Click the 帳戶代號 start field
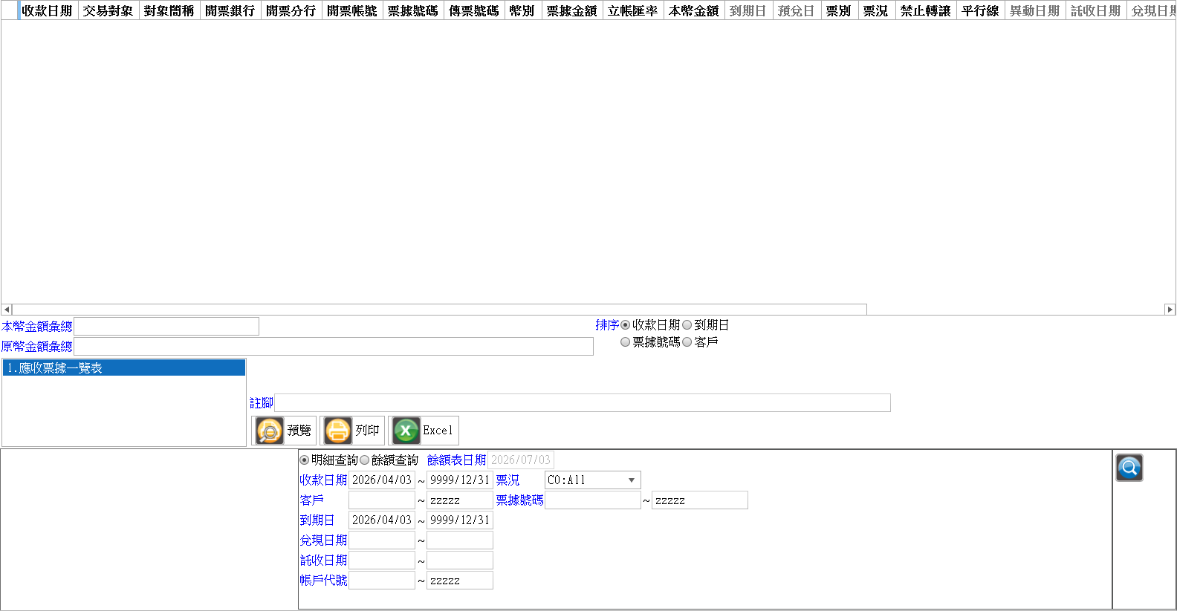 [x=382, y=581]
